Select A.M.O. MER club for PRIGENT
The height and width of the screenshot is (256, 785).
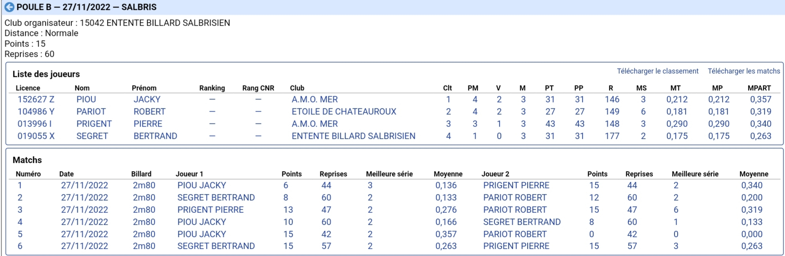click(x=315, y=124)
